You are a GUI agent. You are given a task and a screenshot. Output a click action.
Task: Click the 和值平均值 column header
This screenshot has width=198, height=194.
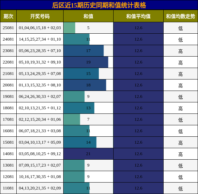pos(138,16)
